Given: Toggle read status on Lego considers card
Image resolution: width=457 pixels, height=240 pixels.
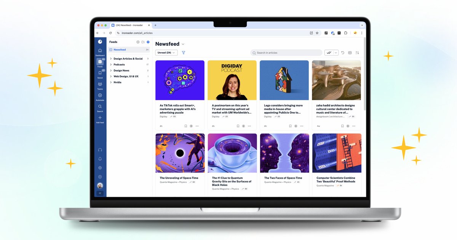Looking at the screenshot, I should 296,126.
